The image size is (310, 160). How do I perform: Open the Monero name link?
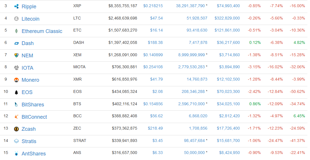pyautogui.click(x=30, y=80)
